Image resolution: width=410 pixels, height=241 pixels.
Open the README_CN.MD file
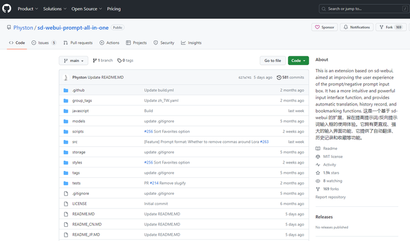pyautogui.click(x=87, y=224)
